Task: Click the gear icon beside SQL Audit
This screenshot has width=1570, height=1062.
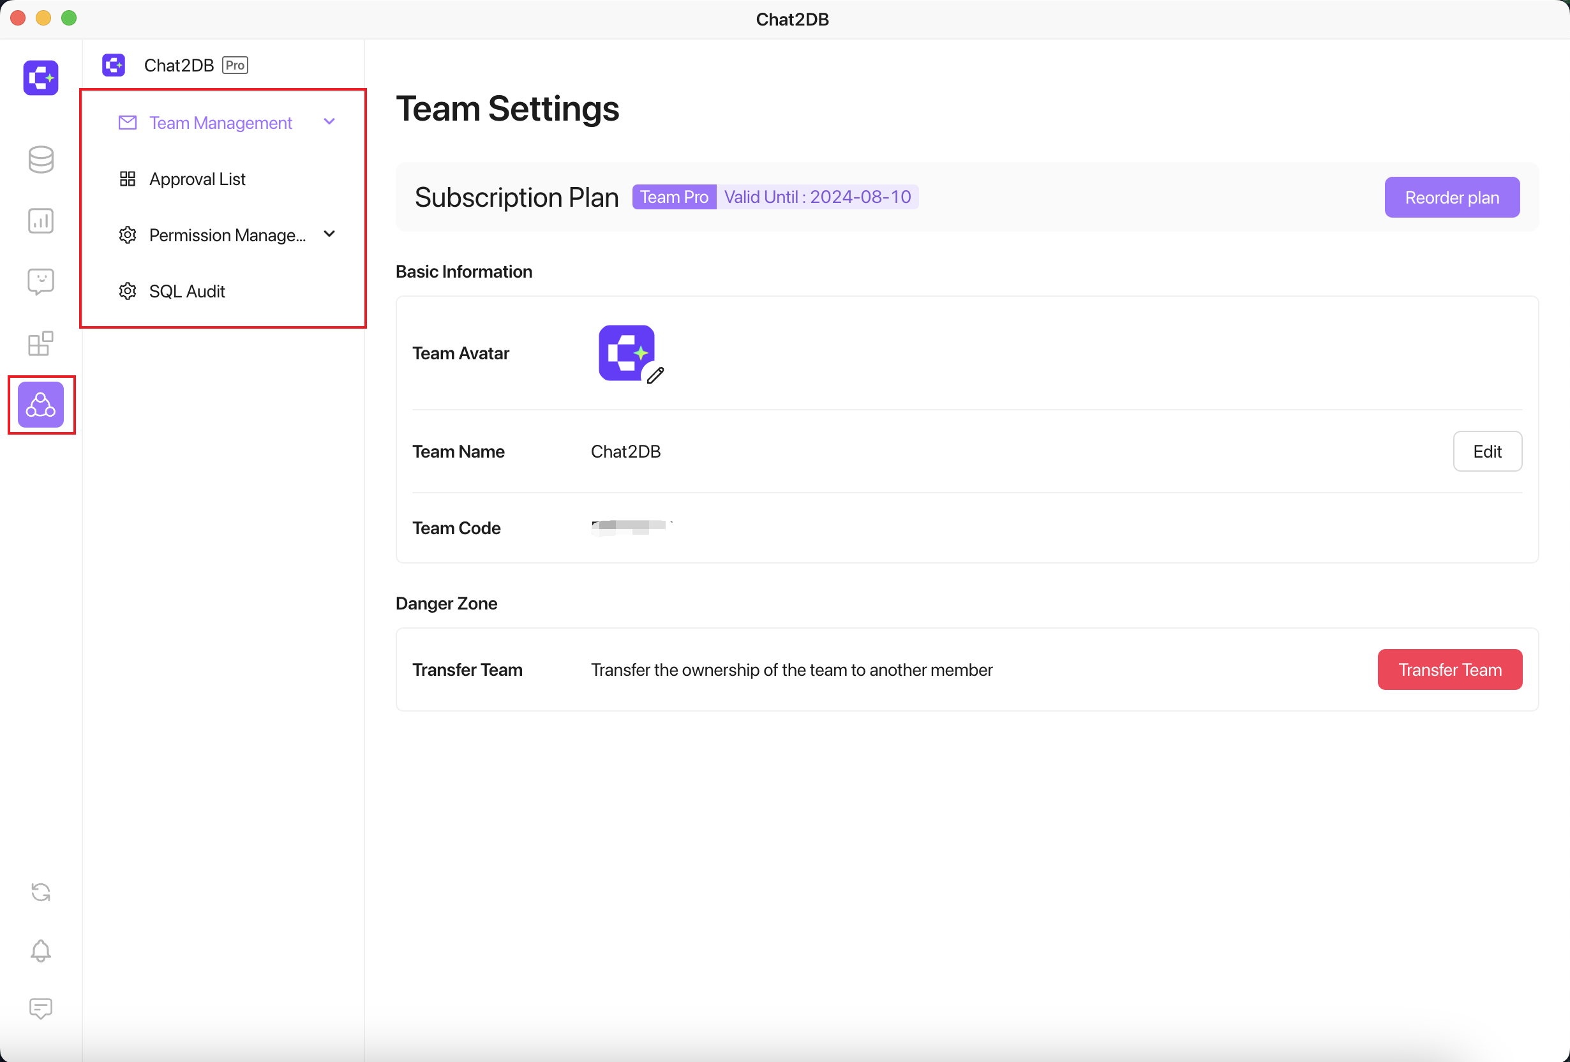Action: pyautogui.click(x=128, y=290)
